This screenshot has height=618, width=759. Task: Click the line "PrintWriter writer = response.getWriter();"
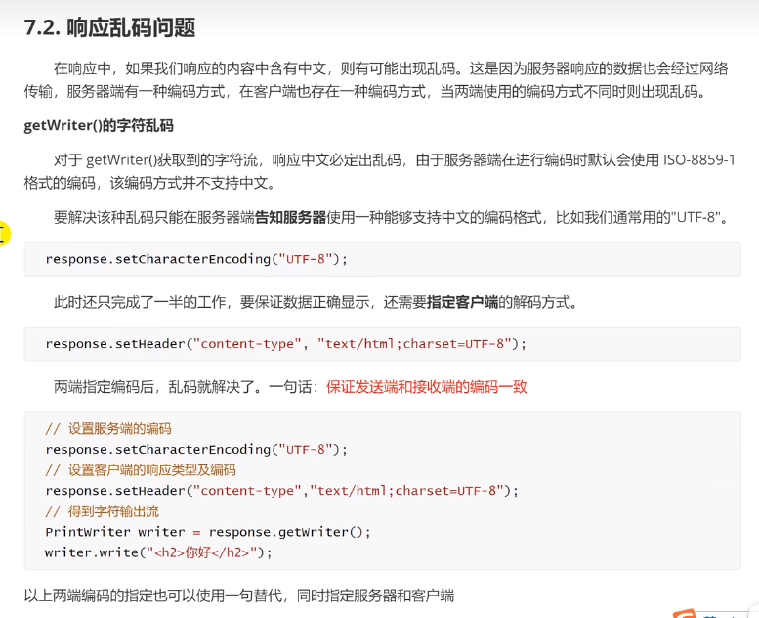click(208, 532)
